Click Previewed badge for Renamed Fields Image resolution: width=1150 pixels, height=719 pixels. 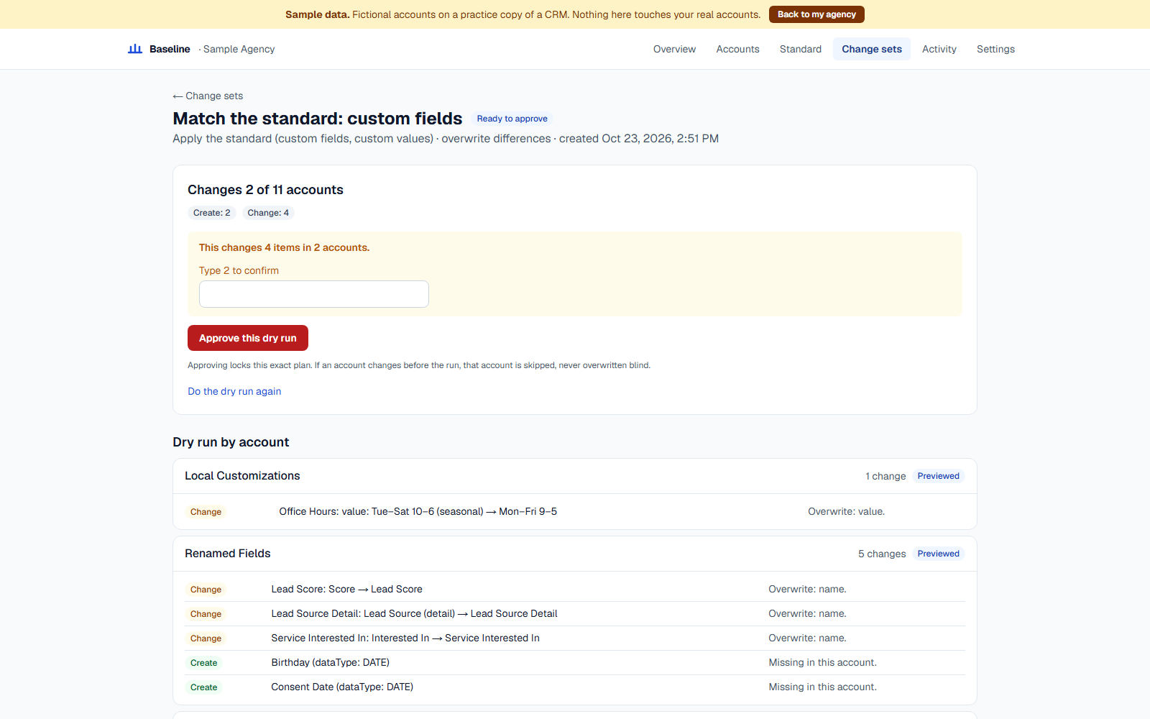938,554
